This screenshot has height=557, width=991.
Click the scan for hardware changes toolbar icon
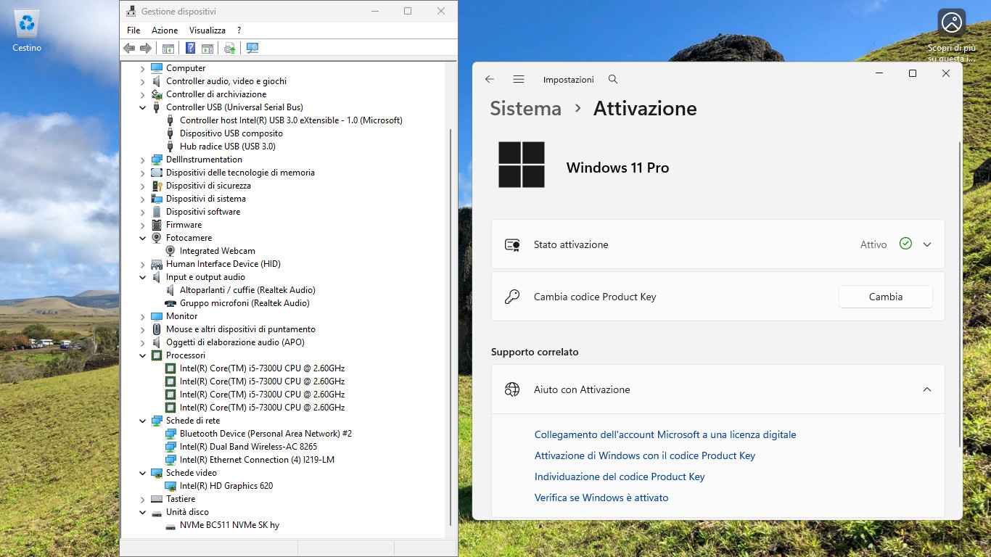click(x=252, y=48)
